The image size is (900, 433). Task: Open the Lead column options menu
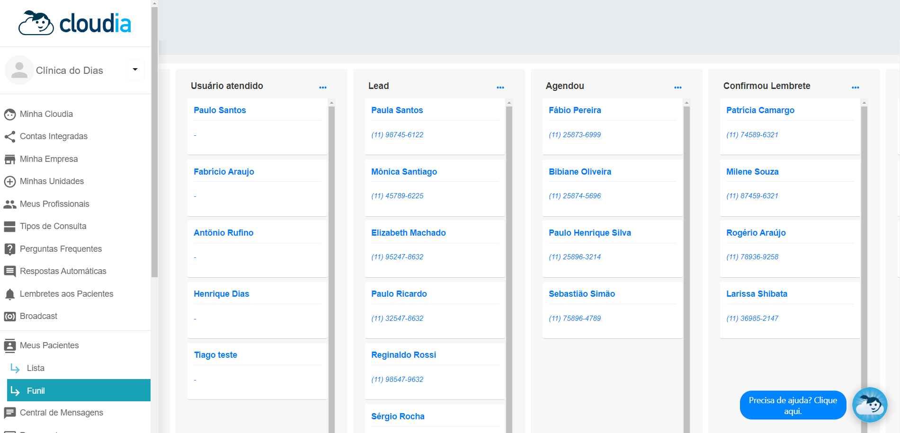click(500, 88)
